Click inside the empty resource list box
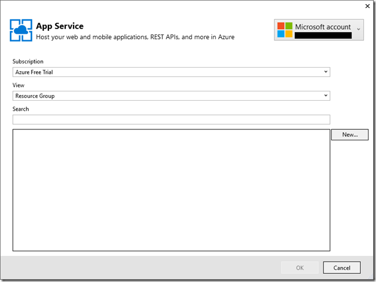376x282 pixels. (x=171, y=190)
